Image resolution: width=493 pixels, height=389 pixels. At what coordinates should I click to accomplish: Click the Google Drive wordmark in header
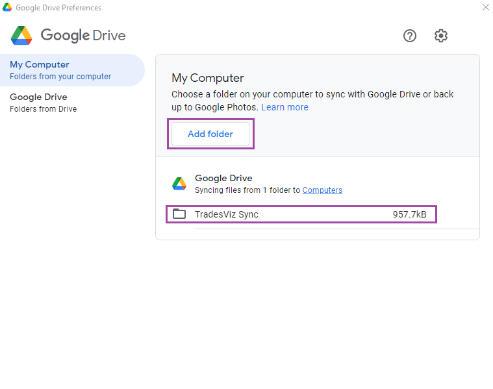pyautogui.click(x=83, y=35)
